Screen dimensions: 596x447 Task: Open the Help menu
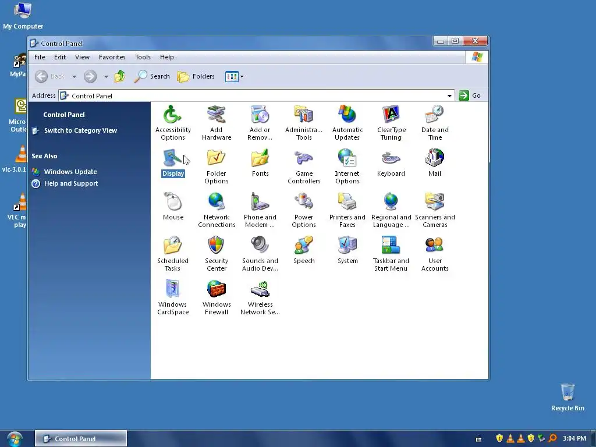[x=166, y=57]
